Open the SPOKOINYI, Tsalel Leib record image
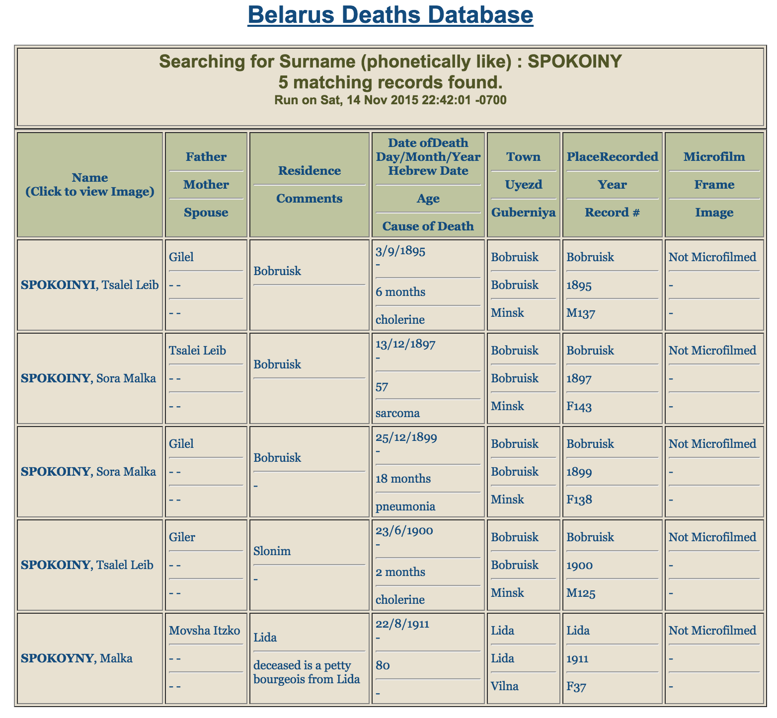Screen dimensions: 777x718 [89, 285]
